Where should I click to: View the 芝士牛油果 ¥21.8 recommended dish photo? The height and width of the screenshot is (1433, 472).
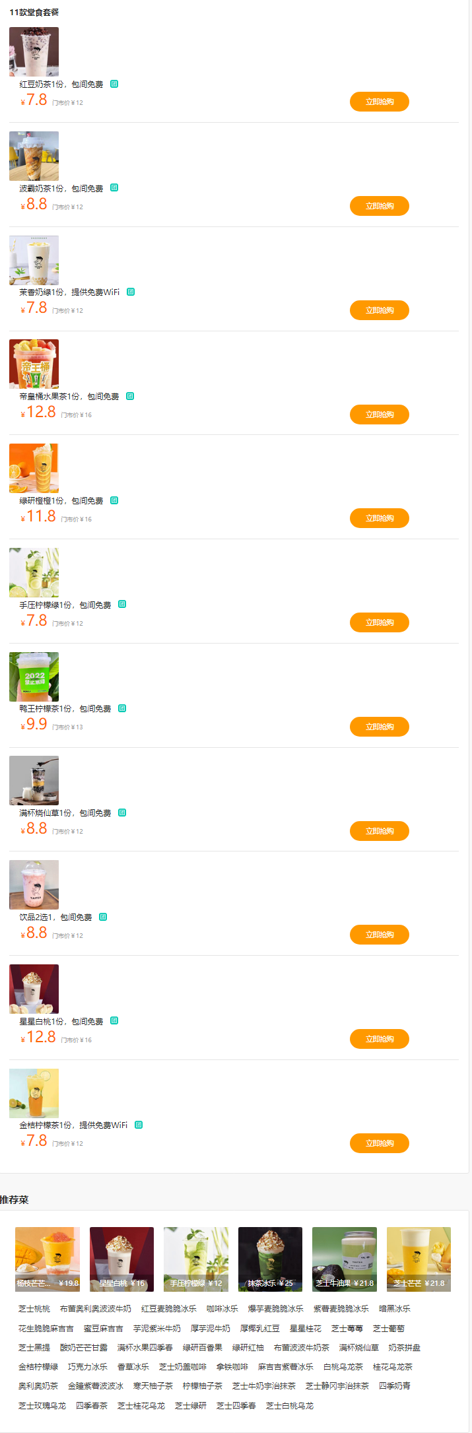click(345, 1259)
